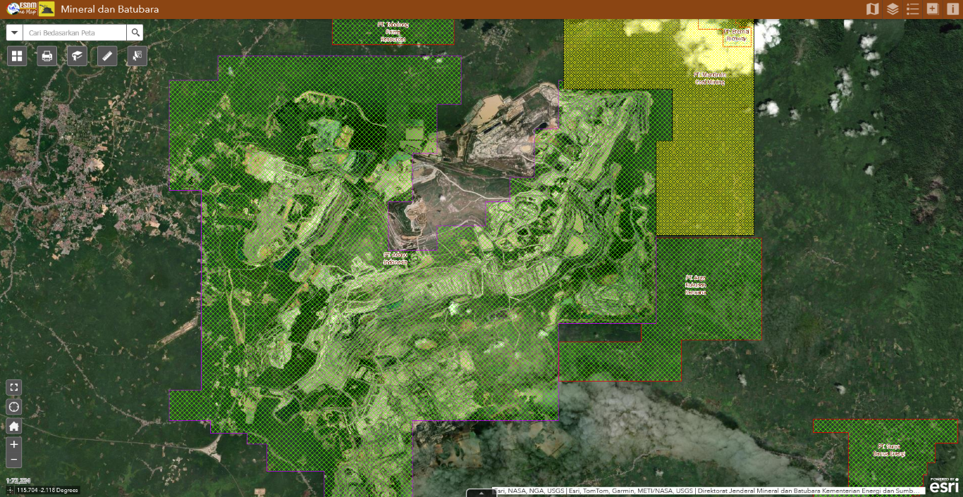Select the ruler Measurement tool

(x=107, y=56)
